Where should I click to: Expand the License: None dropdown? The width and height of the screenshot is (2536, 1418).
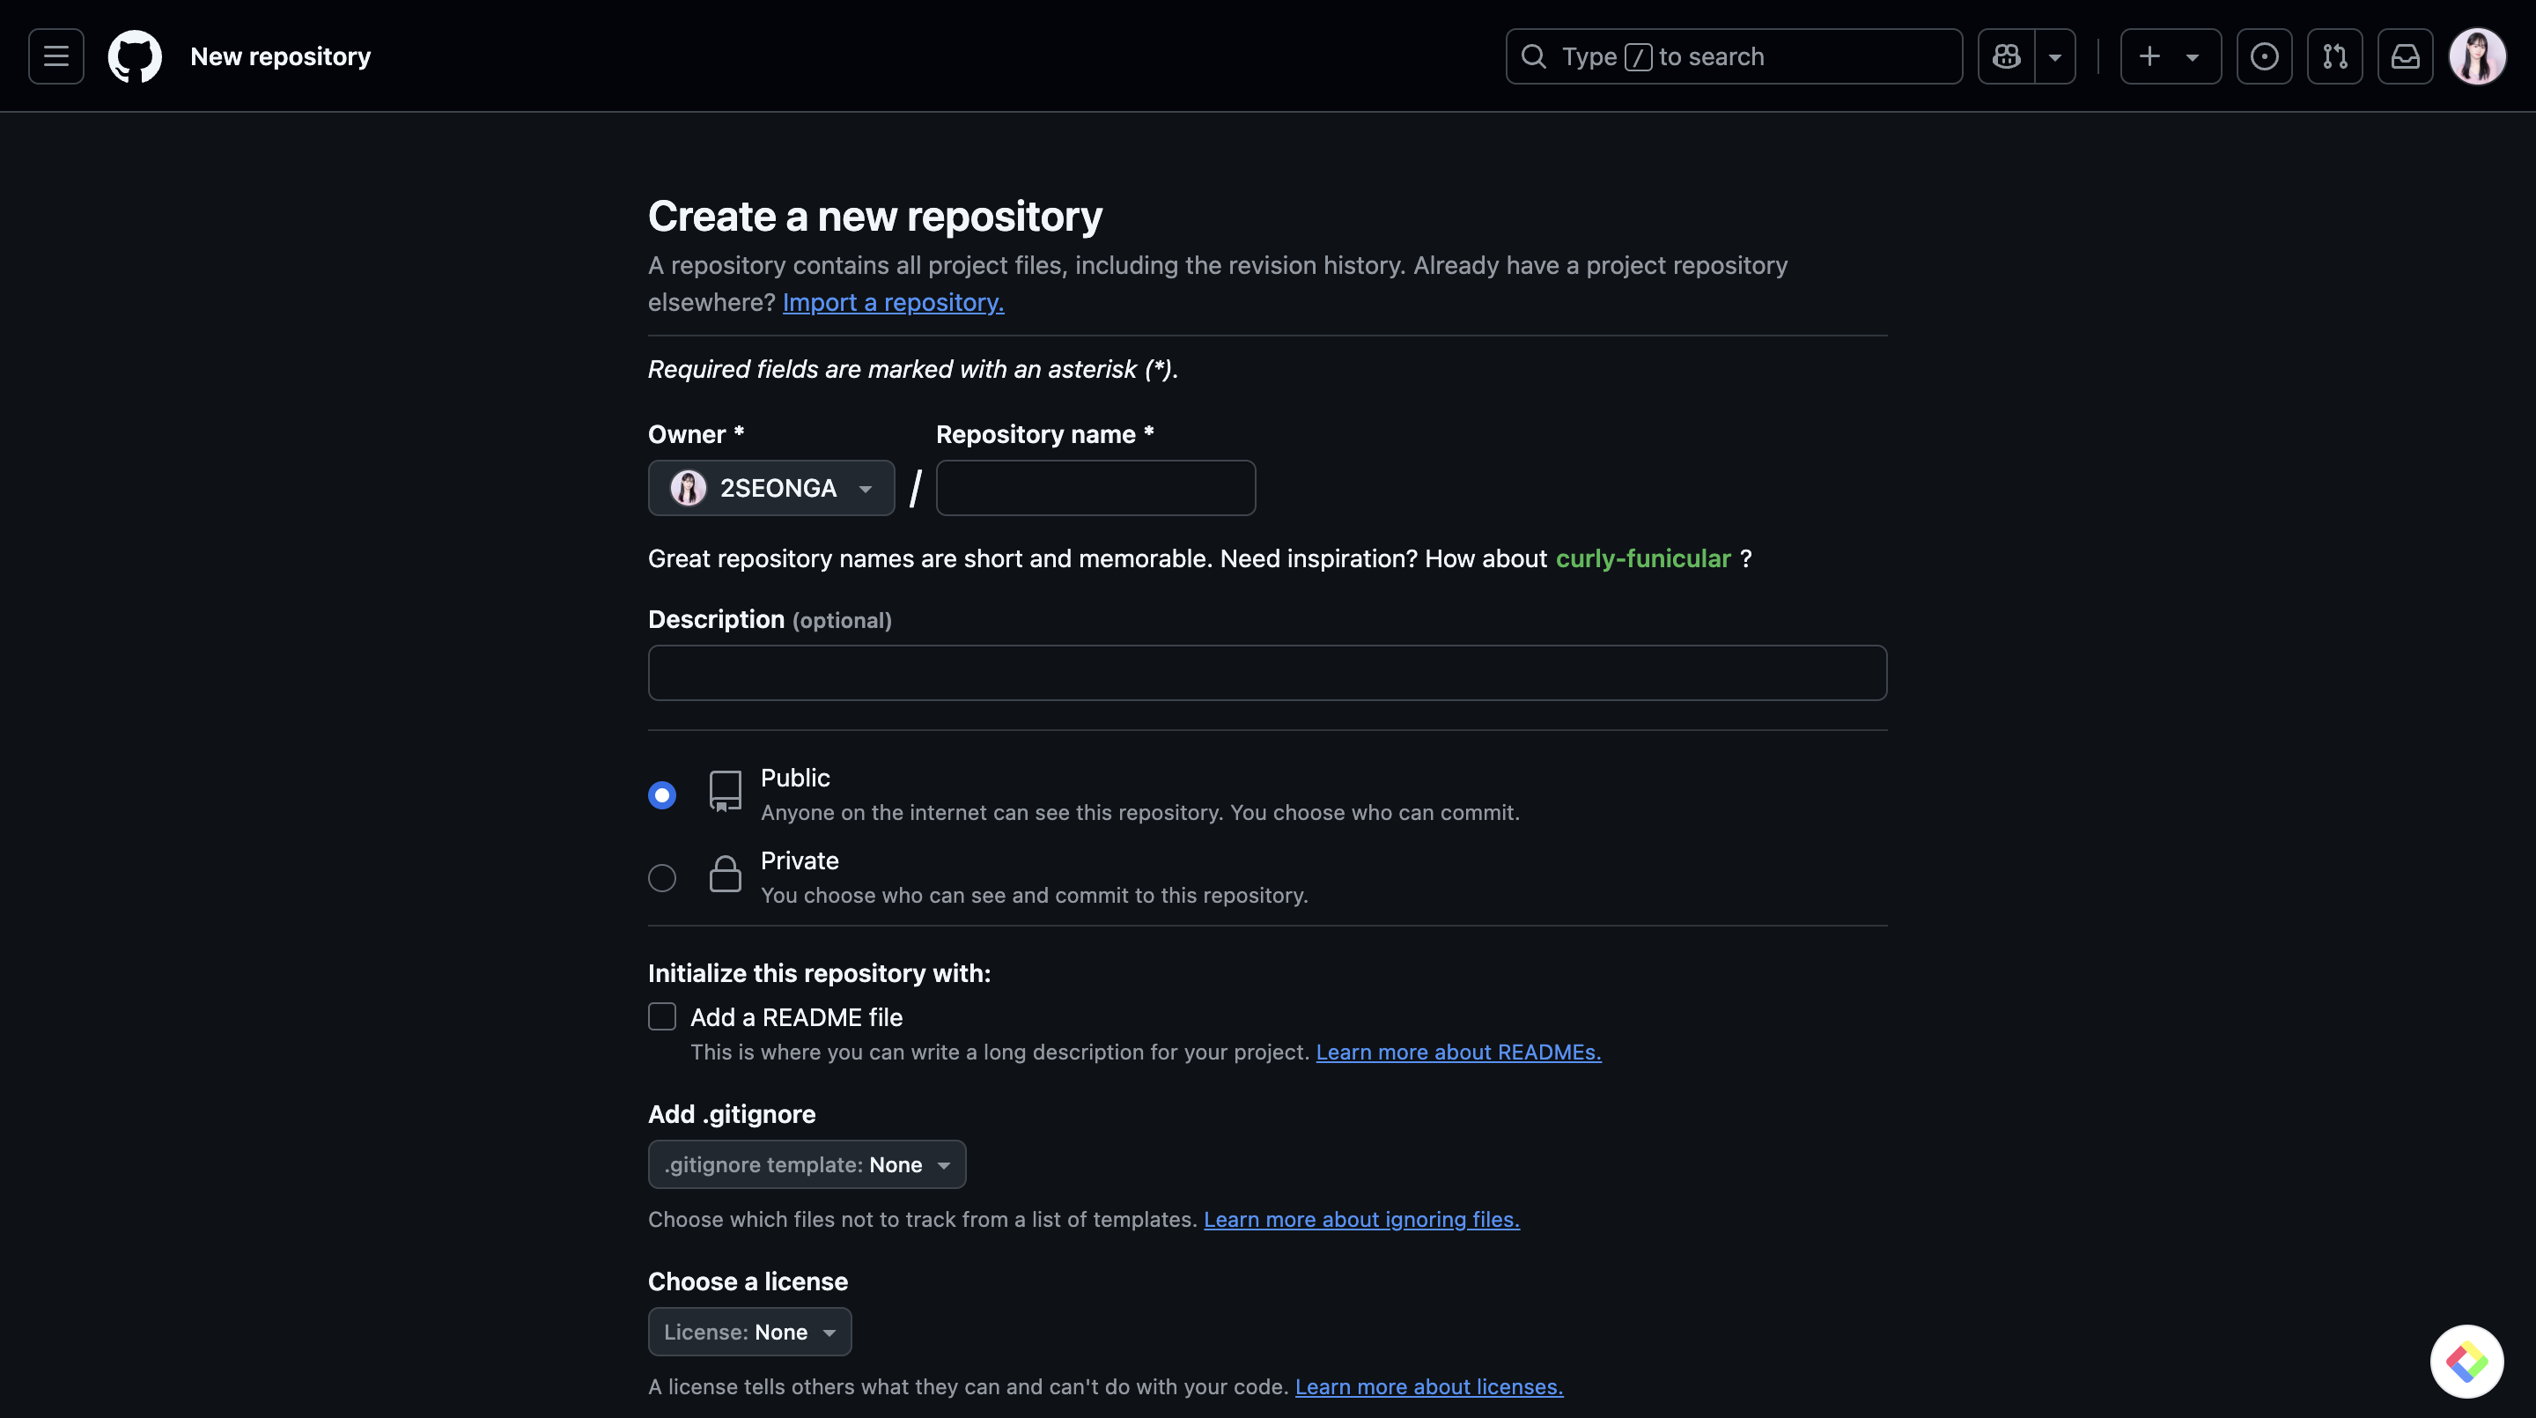[749, 1332]
